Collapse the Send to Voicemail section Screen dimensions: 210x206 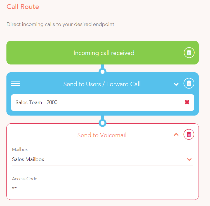click(176, 134)
